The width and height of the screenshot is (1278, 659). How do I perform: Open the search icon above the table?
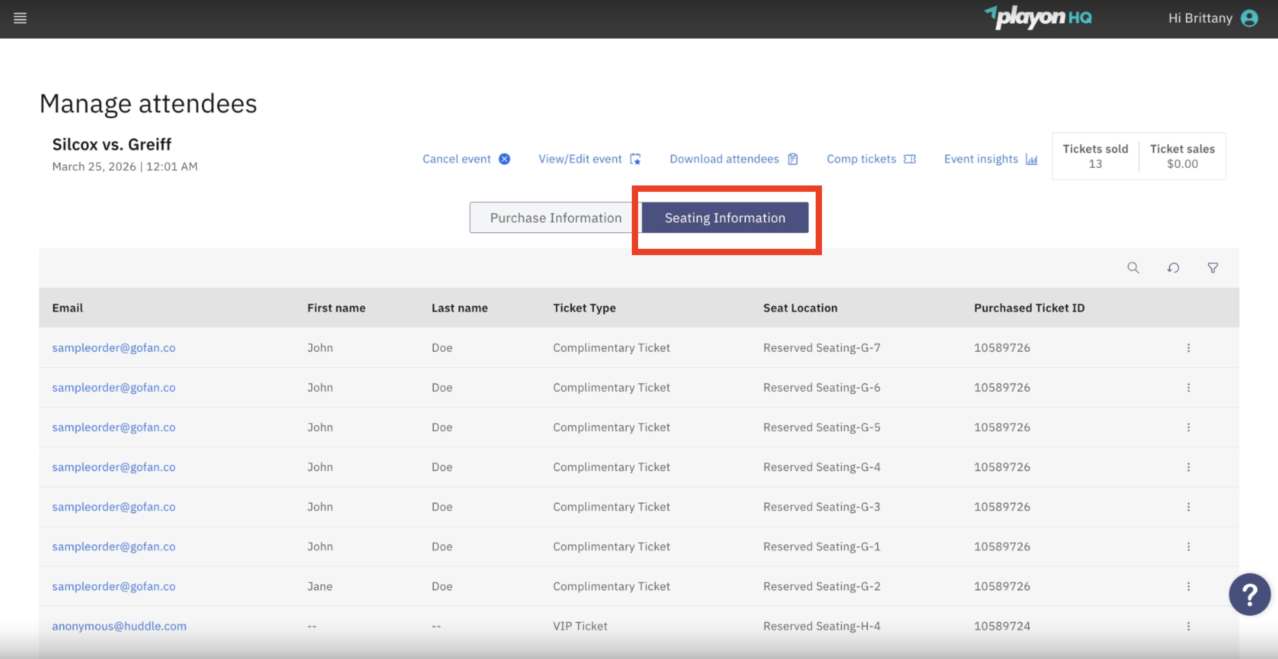coord(1133,268)
